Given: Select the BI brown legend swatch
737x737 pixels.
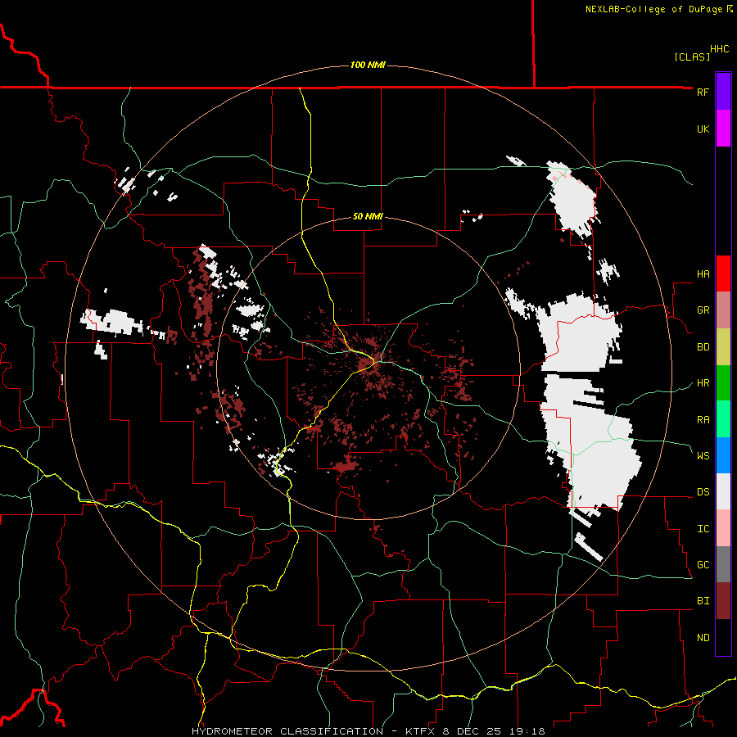Looking at the screenshot, I should pyautogui.click(x=723, y=601).
